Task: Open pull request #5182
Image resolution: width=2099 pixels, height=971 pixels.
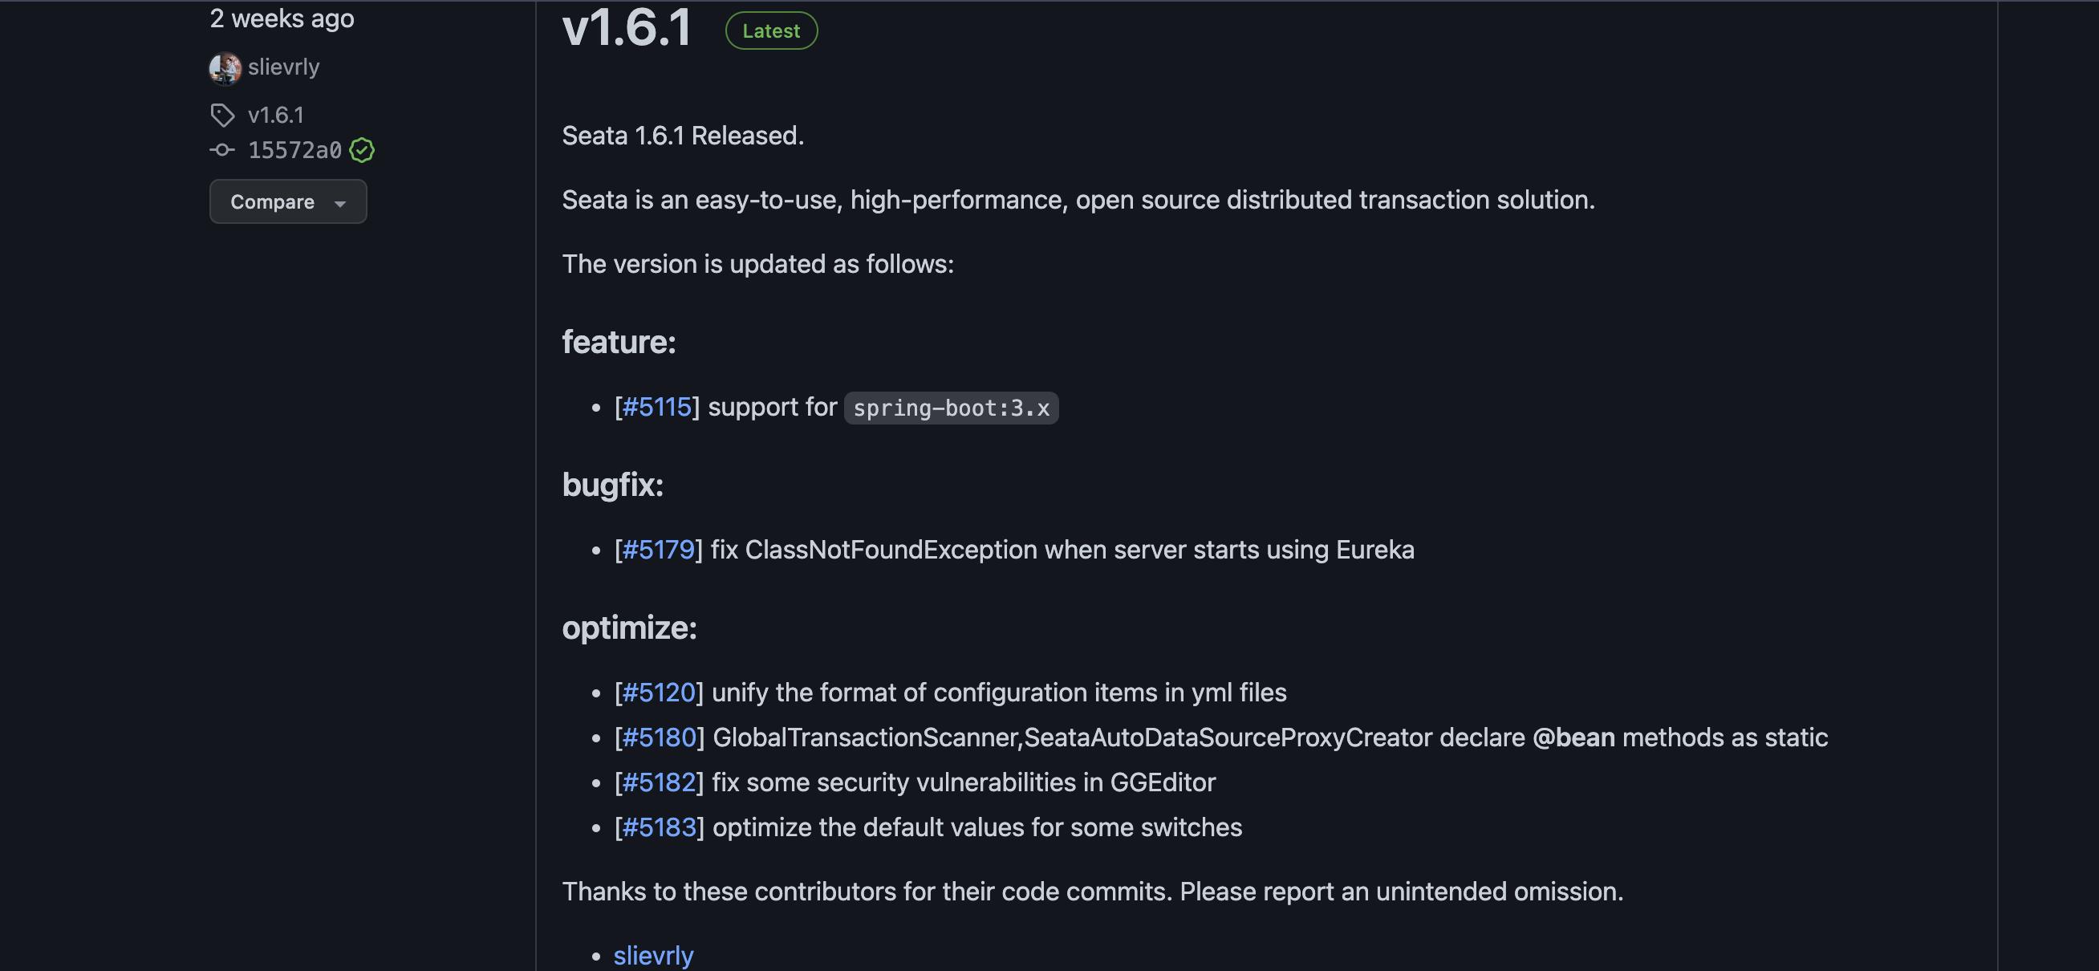Action: (x=660, y=782)
